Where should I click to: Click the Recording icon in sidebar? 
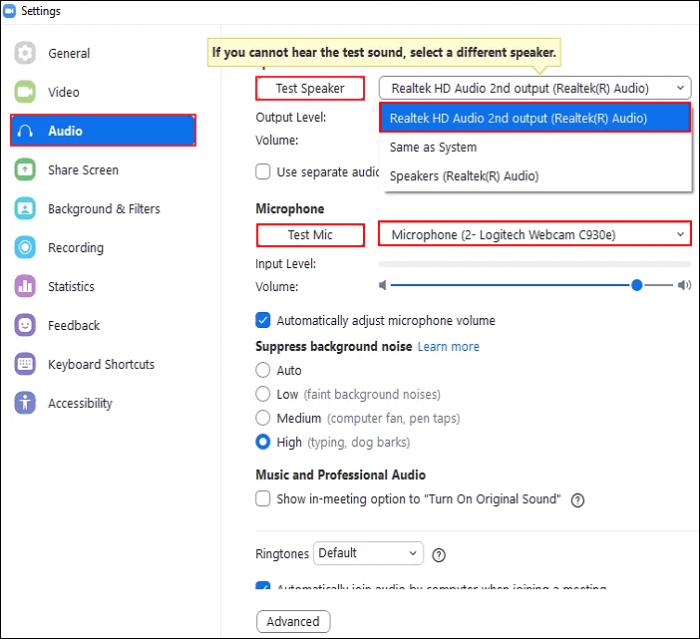[x=26, y=248]
